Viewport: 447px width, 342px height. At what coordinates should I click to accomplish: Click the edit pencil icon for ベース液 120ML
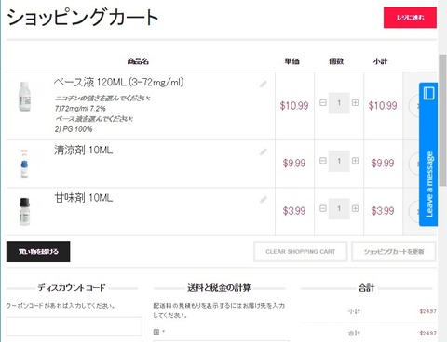tap(264, 84)
